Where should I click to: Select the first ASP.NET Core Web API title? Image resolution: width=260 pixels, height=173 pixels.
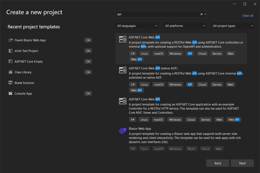pos(144,37)
